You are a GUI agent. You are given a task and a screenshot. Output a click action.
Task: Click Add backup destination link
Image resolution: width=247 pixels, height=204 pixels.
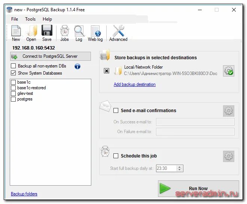134,84
